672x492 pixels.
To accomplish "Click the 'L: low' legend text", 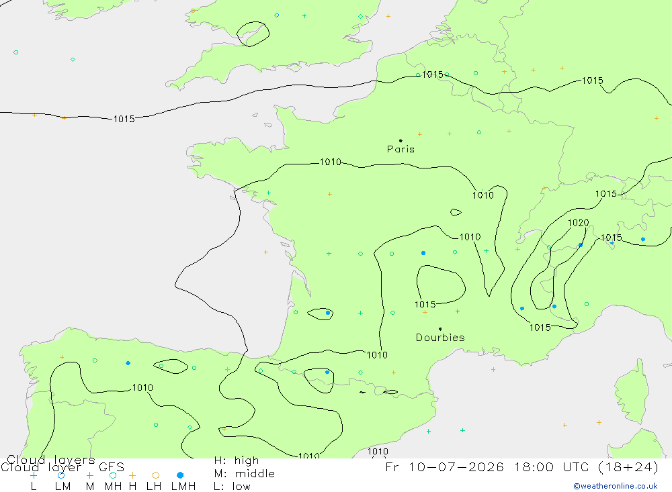I will (x=232, y=487).
